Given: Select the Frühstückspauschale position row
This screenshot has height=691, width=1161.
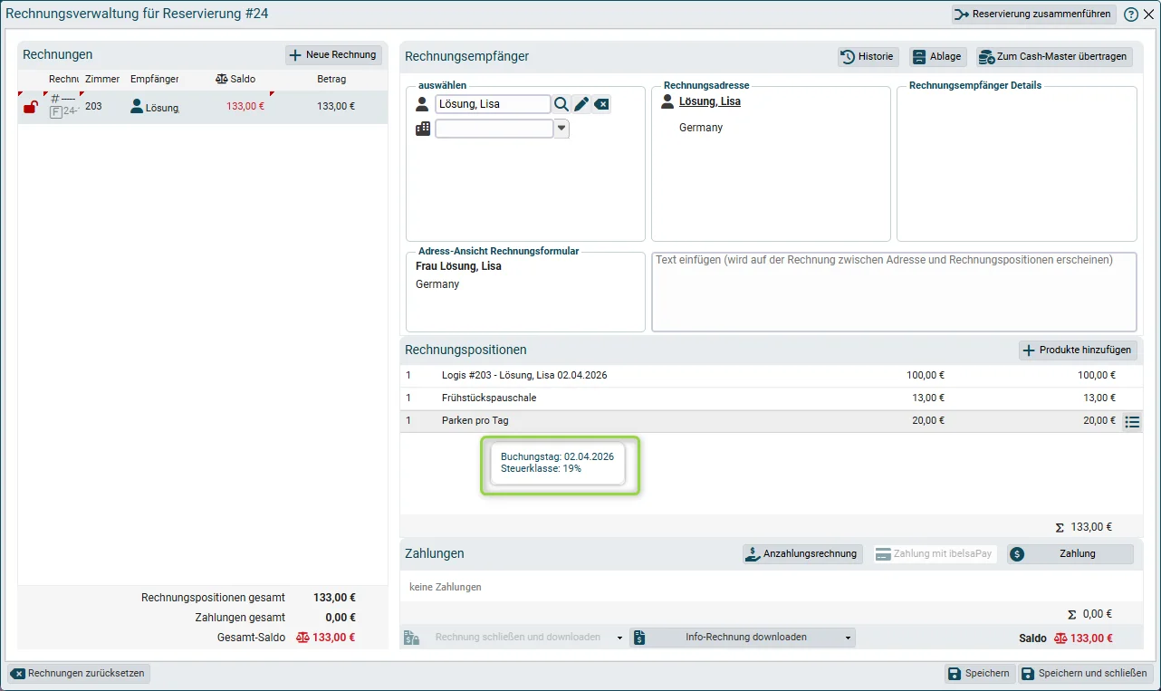Looking at the screenshot, I should click(772, 398).
